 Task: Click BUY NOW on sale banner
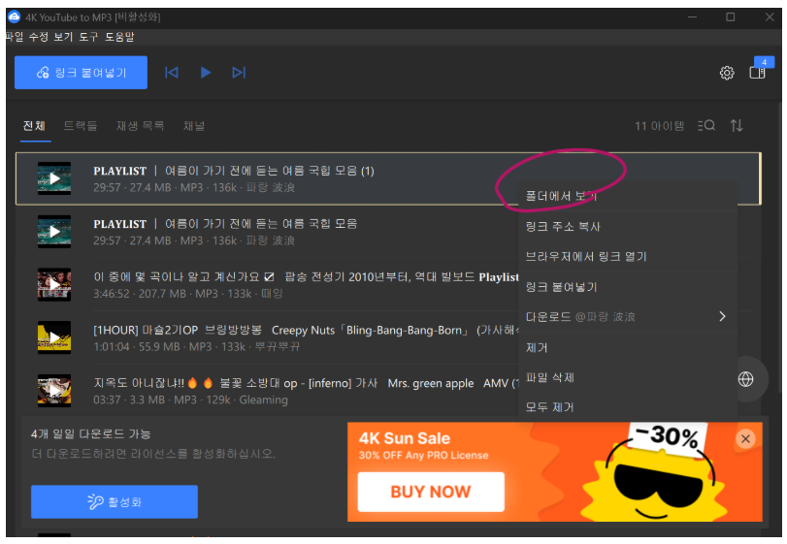431,492
